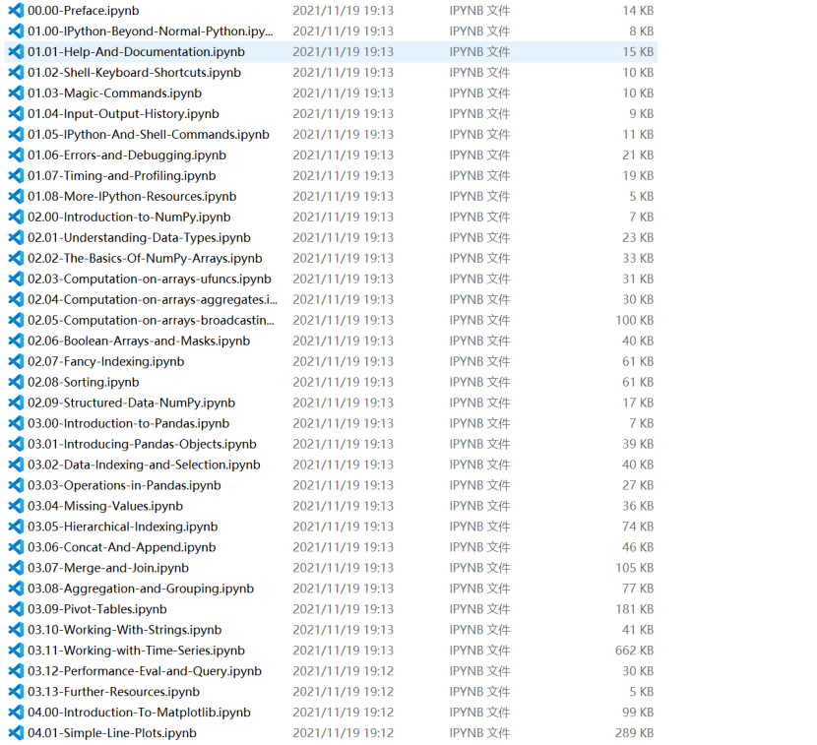Click the icon for 01.07-Timing-and-Profiling.ipynb
This screenshot has width=817, height=745.
16,175
